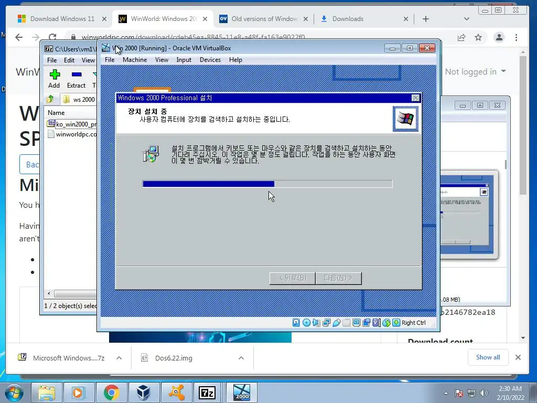537x403 pixels.
Task: Click the mouse integration icon in VirtualBox status bar
Action: [386, 323]
